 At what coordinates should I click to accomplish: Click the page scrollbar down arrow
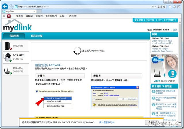180,123
